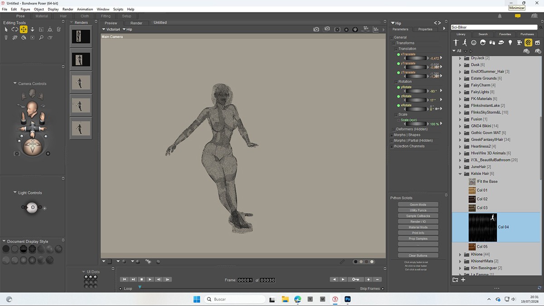Click the Play button in animation controls
This screenshot has height=306, width=544.
tap(150, 279)
